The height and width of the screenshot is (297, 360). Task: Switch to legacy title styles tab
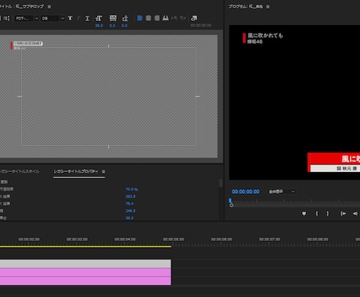pyautogui.click(x=20, y=171)
